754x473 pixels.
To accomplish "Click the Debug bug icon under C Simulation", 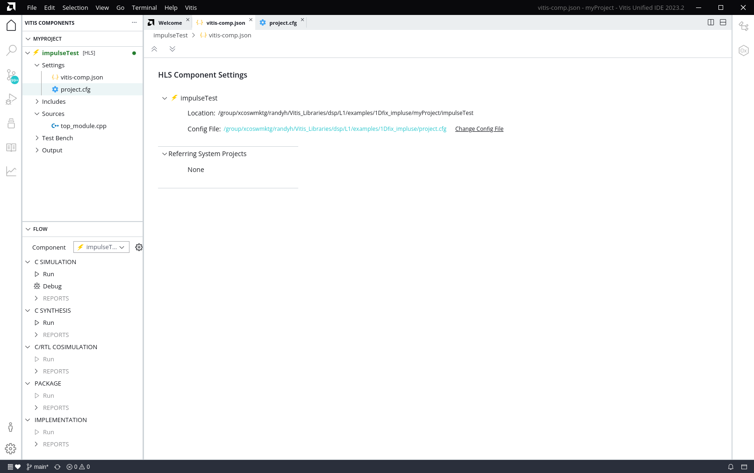I will [x=37, y=286].
